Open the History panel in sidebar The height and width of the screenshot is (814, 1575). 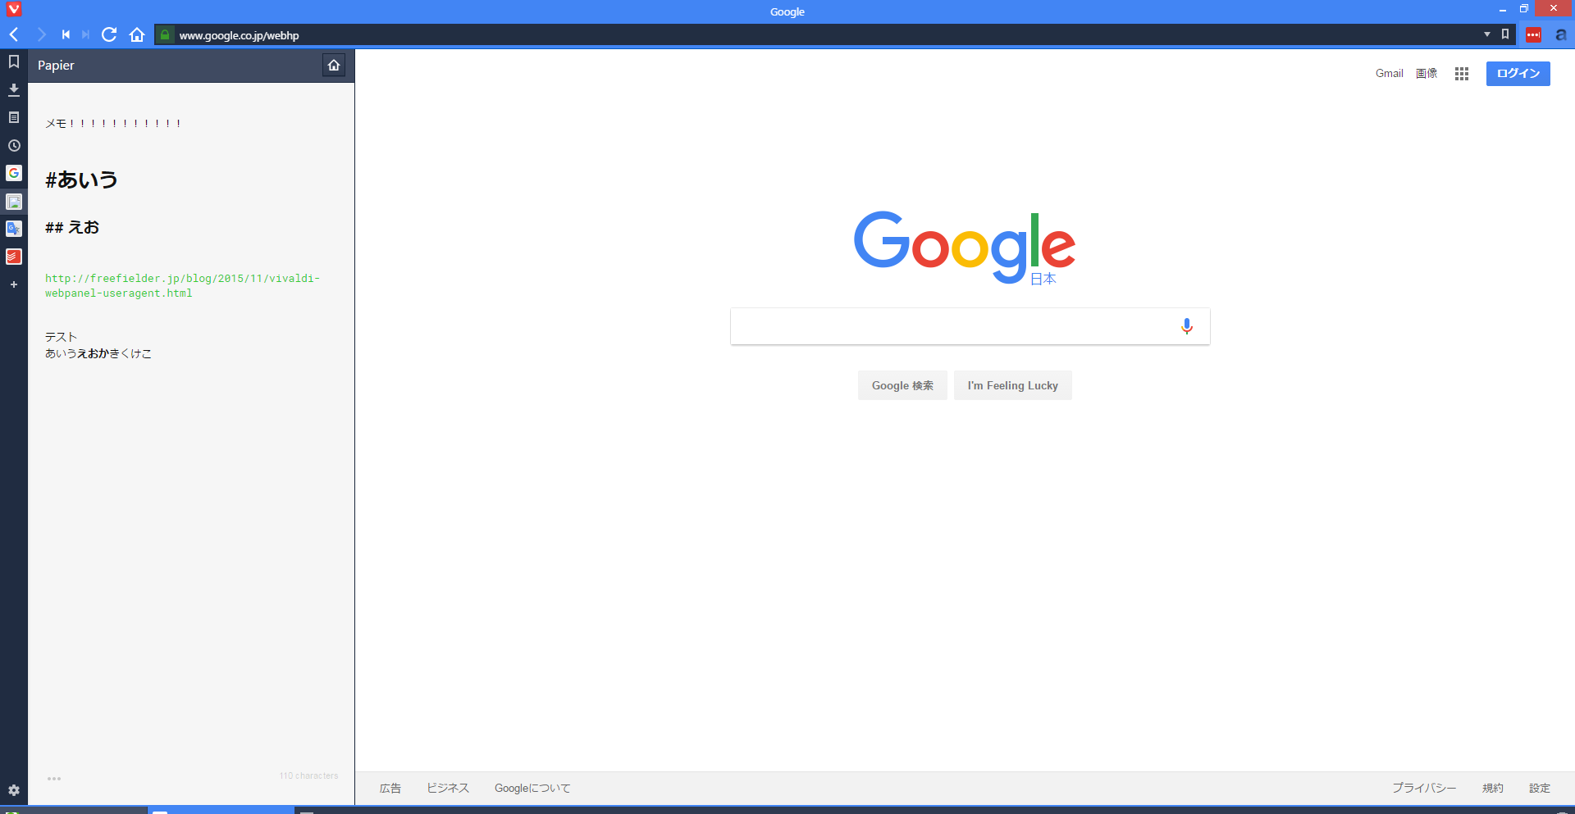click(x=14, y=145)
